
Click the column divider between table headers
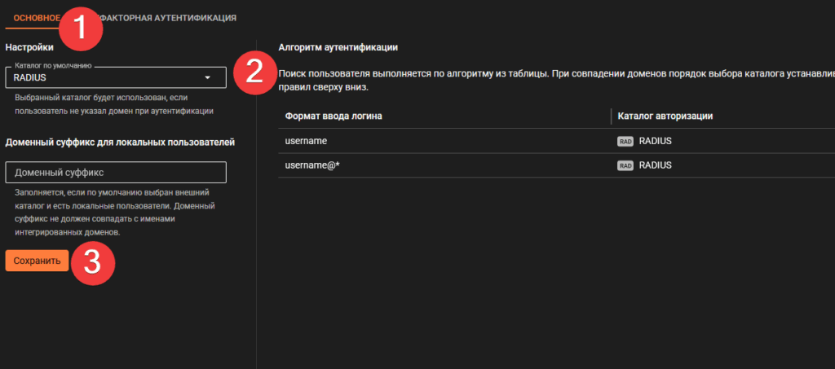(x=611, y=116)
